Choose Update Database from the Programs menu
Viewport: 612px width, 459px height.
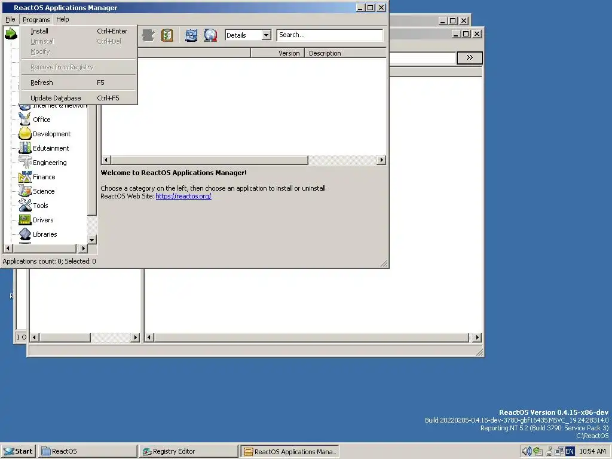click(x=78, y=98)
